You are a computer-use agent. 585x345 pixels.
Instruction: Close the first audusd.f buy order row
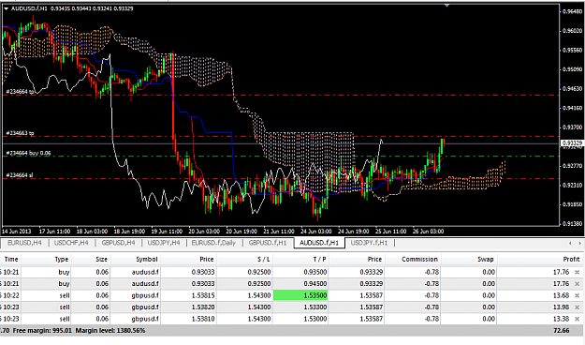(578, 272)
